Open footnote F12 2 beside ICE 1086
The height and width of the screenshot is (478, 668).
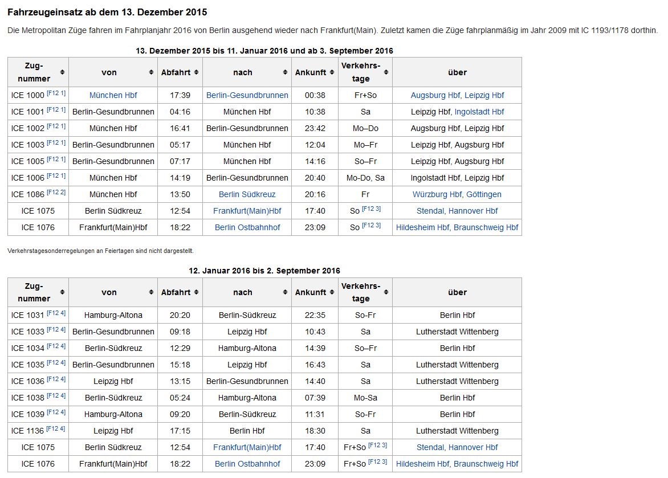click(x=56, y=192)
